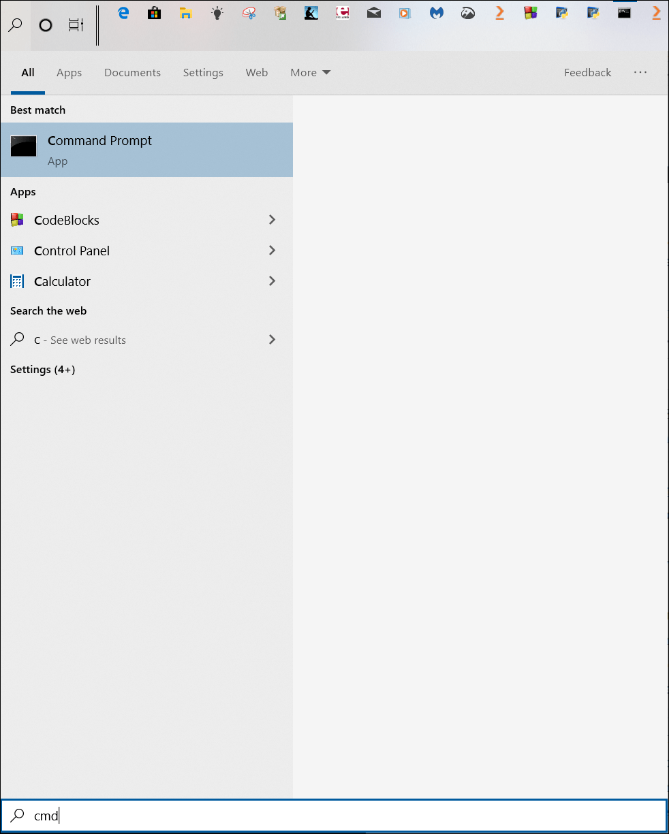Select the Apps filter tab
669x834 pixels.
coord(69,72)
